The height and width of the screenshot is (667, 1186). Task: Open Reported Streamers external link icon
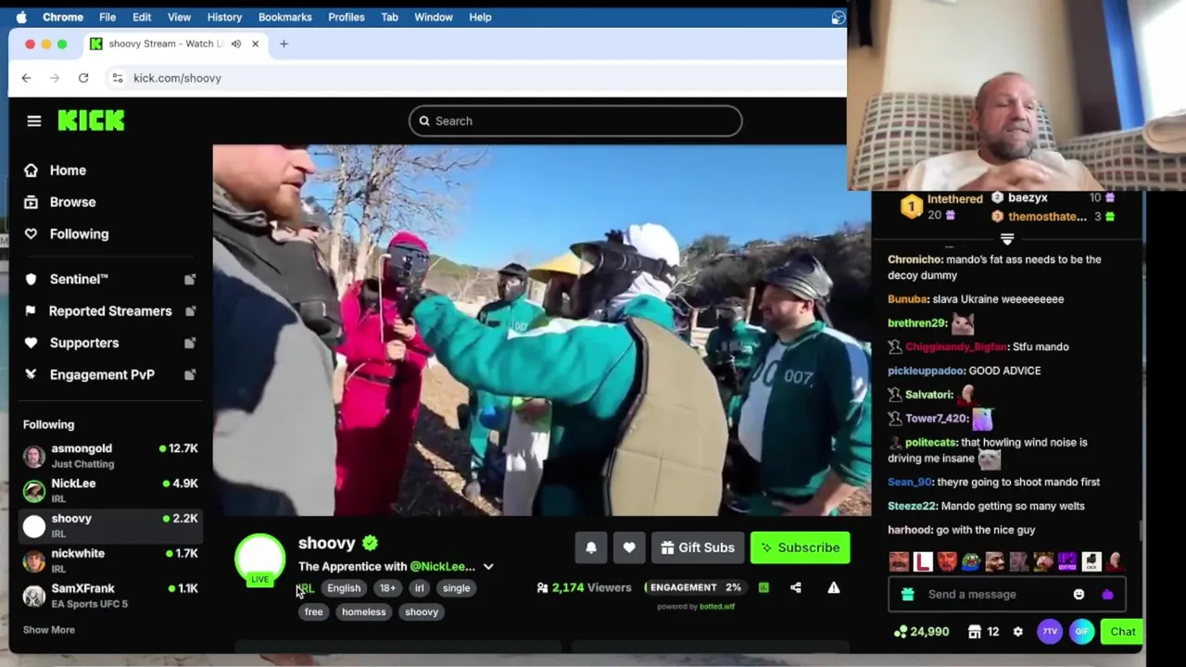click(190, 311)
